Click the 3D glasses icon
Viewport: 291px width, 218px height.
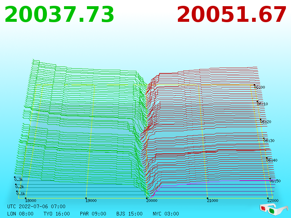click(x=274, y=210)
